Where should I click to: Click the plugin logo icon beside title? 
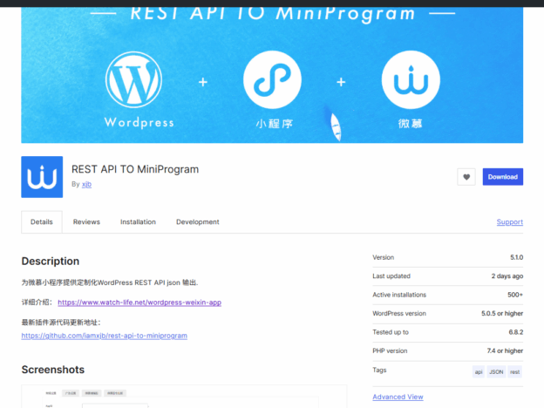[42, 177]
